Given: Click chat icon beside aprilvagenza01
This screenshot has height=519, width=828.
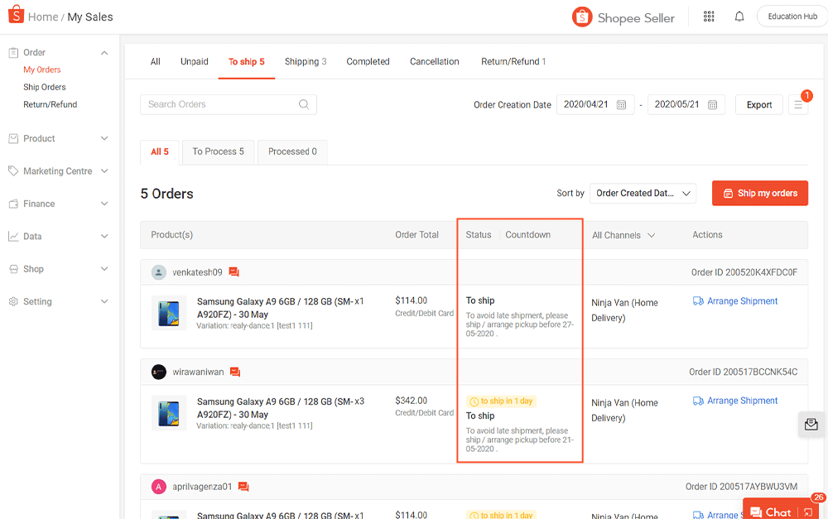Looking at the screenshot, I should click(243, 487).
